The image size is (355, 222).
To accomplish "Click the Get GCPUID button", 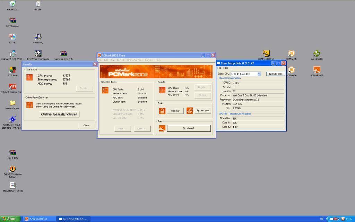I will pos(276,74).
